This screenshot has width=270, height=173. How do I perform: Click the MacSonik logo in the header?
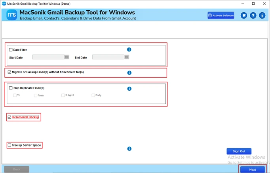click(12, 15)
